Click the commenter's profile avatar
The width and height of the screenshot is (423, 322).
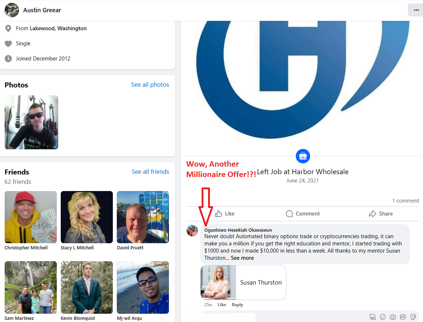(192, 230)
